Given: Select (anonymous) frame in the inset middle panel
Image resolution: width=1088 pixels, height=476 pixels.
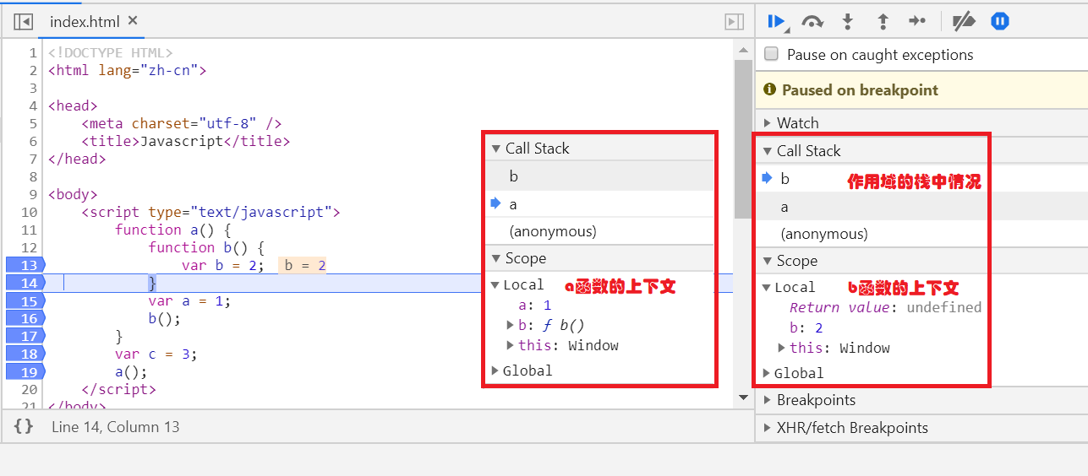Looking at the screenshot, I should pyautogui.click(x=600, y=231).
